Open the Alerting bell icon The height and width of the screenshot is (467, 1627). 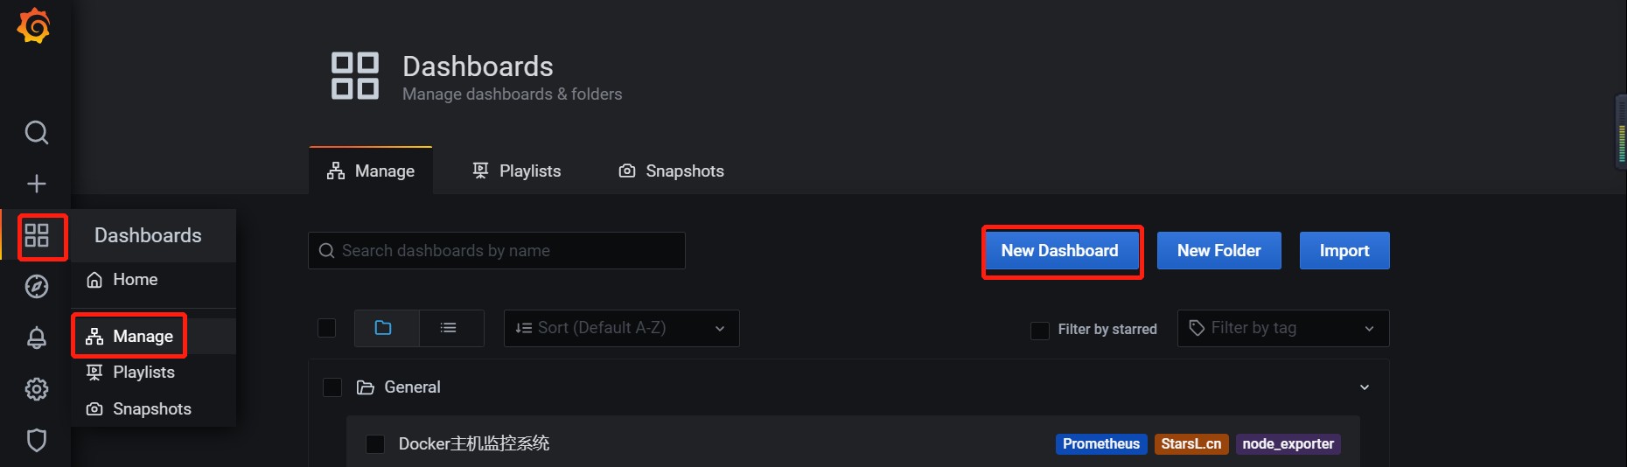pyautogui.click(x=36, y=338)
